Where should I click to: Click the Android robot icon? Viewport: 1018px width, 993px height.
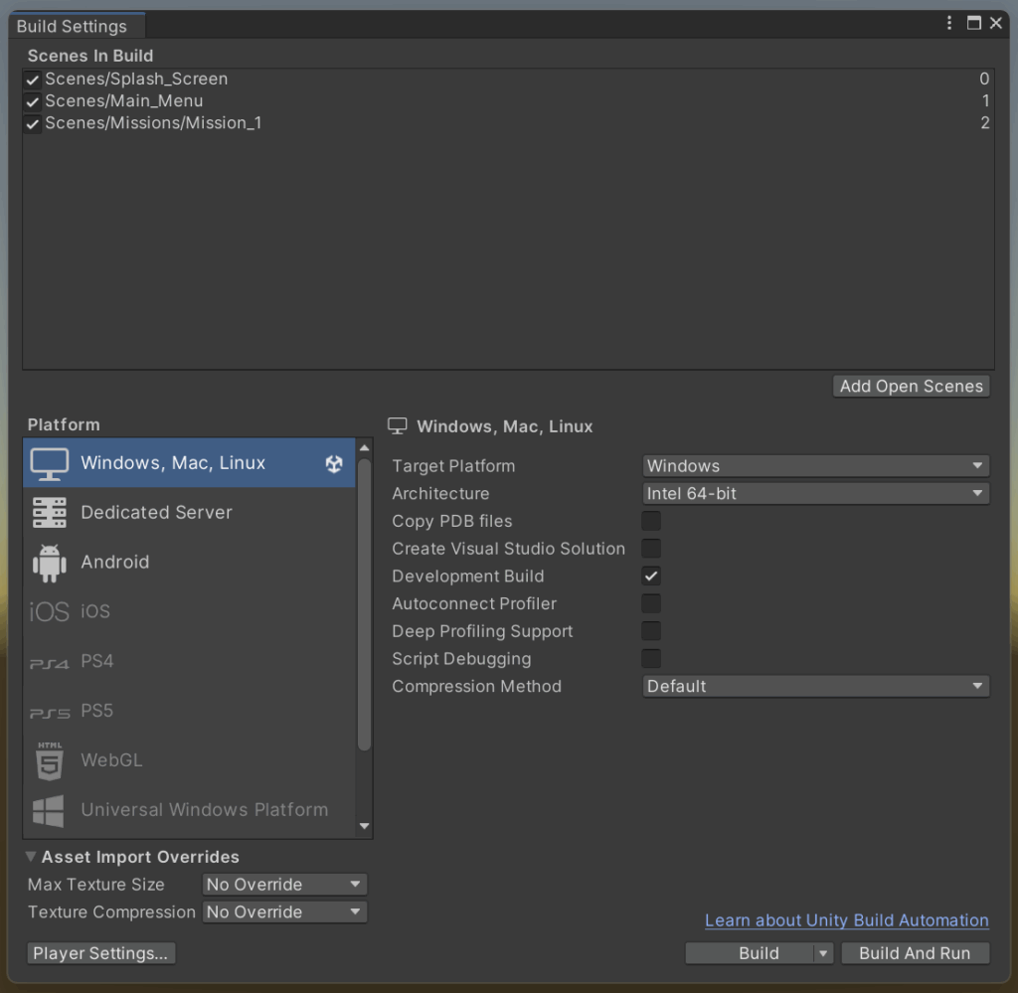pos(50,563)
